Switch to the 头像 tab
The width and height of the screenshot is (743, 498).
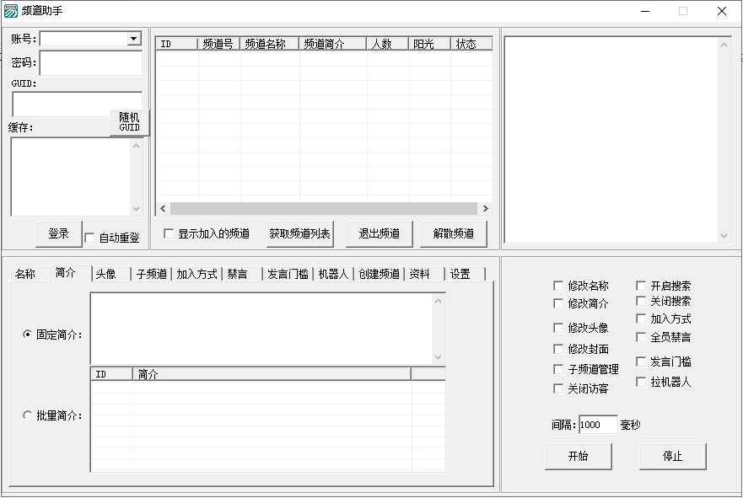[107, 274]
